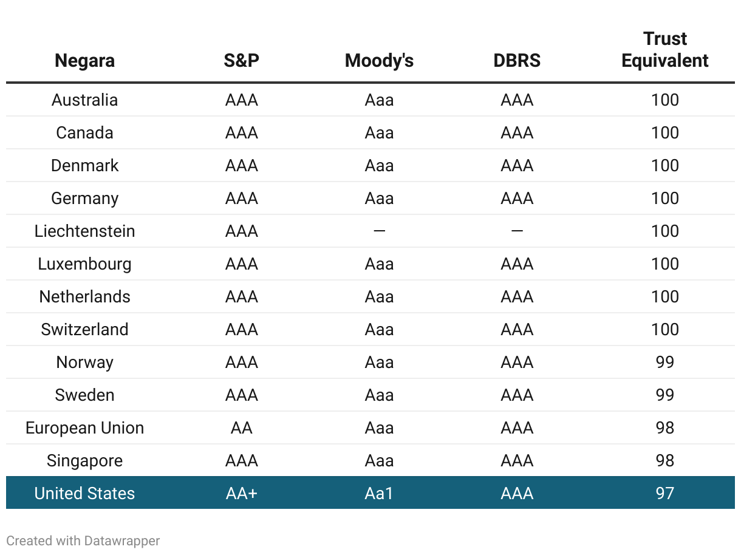Click the Canada country name
Image resolution: width=741 pixels, height=555 pixels.
(84, 133)
